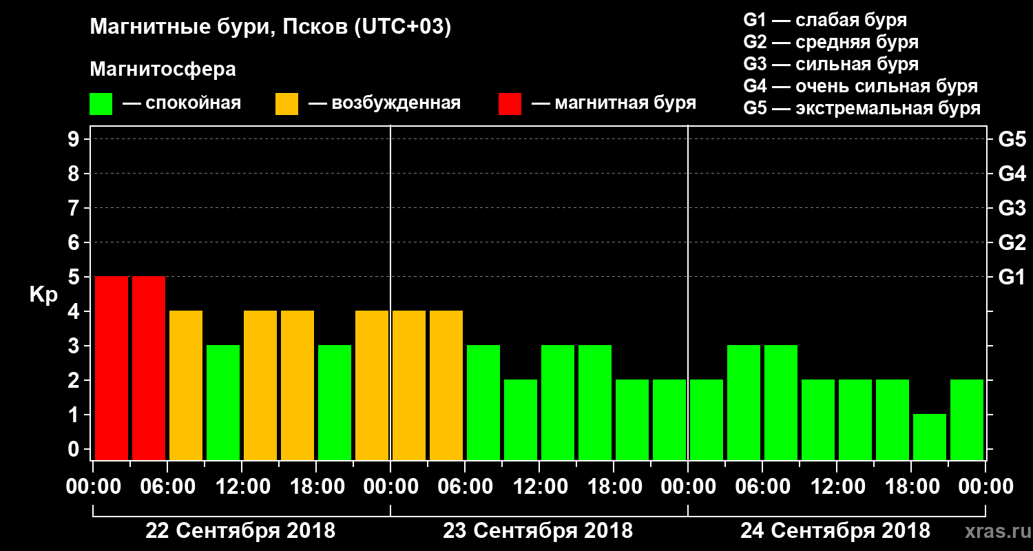Click the orange 'возбужденная' legend swatch

click(x=286, y=104)
